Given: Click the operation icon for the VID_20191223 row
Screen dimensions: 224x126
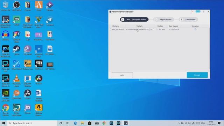Looking at the screenshot, I should tap(195, 29).
